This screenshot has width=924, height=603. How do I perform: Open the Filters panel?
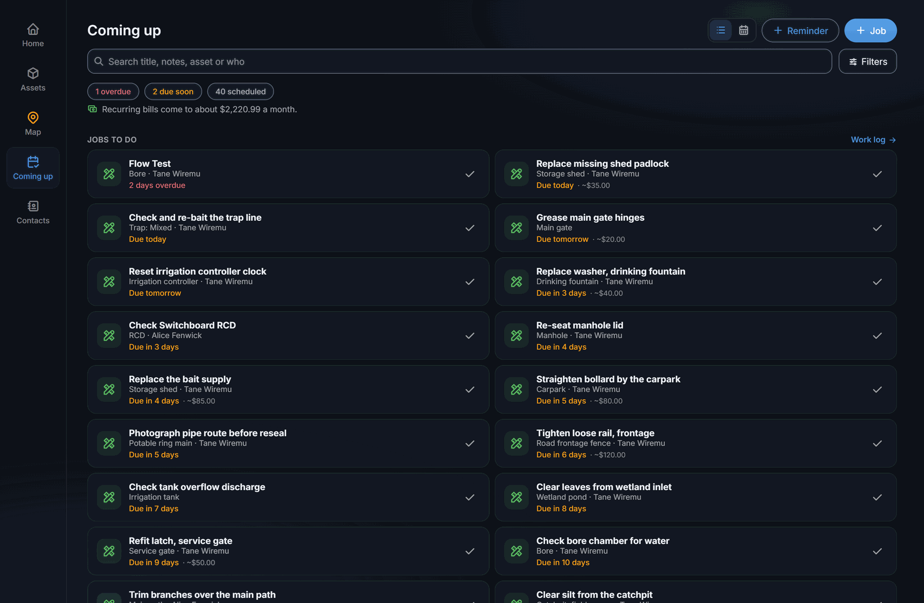868,62
